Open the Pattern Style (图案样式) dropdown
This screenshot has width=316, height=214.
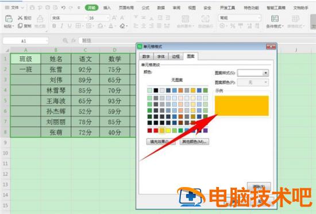[x=265, y=73]
